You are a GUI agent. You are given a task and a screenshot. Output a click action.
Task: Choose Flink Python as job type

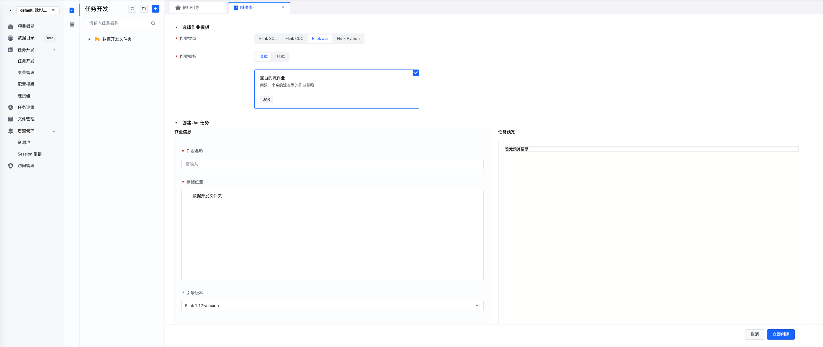[x=348, y=39]
